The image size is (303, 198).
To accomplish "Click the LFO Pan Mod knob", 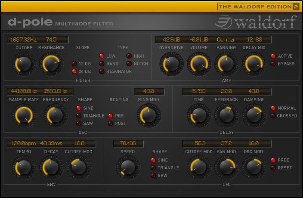I will click(x=226, y=167).
